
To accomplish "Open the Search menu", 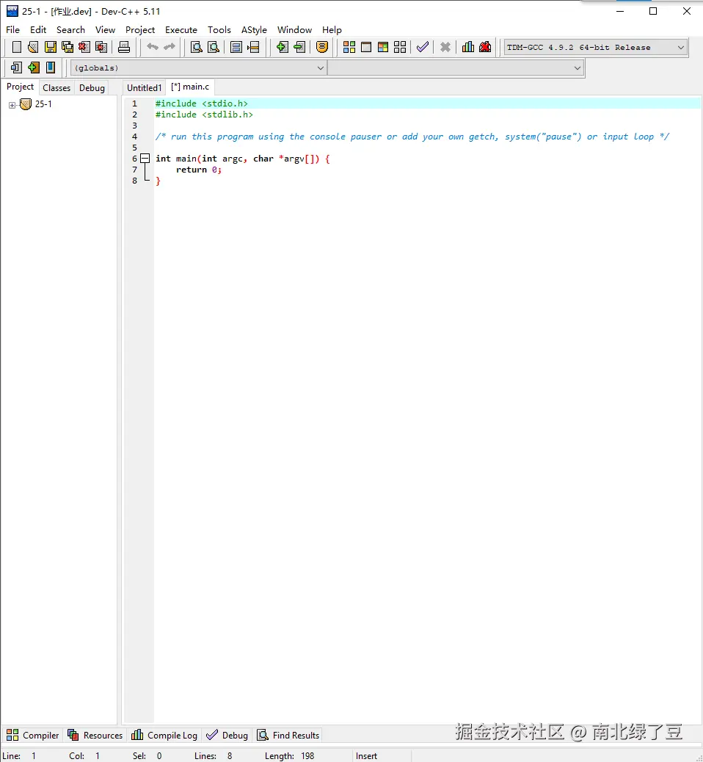I will pyautogui.click(x=70, y=29).
